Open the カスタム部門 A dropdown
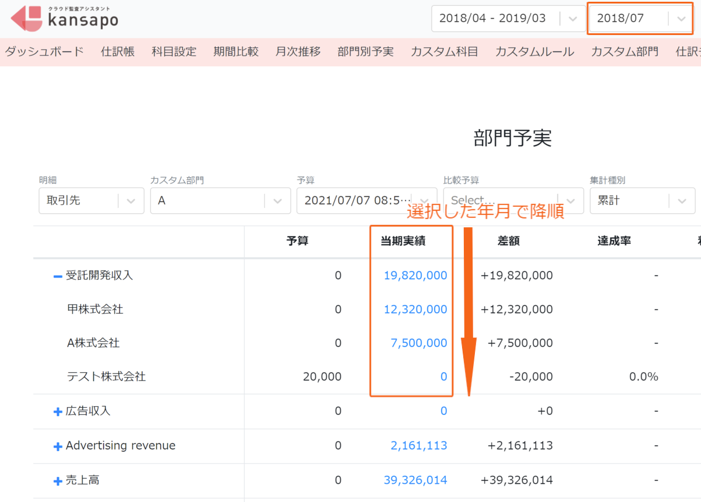This screenshot has height=502, width=701. coord(220,200)
